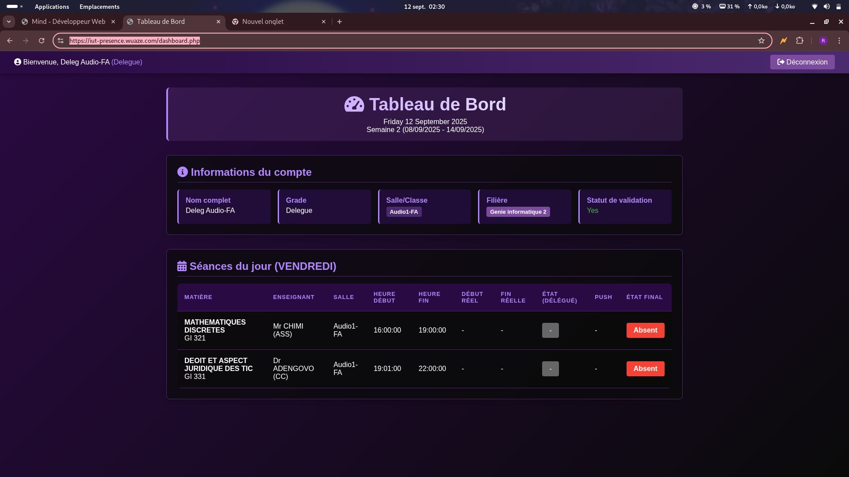Click the Déconnexion button
This screenshot has width=849, height=477.
tap(802, 62)
